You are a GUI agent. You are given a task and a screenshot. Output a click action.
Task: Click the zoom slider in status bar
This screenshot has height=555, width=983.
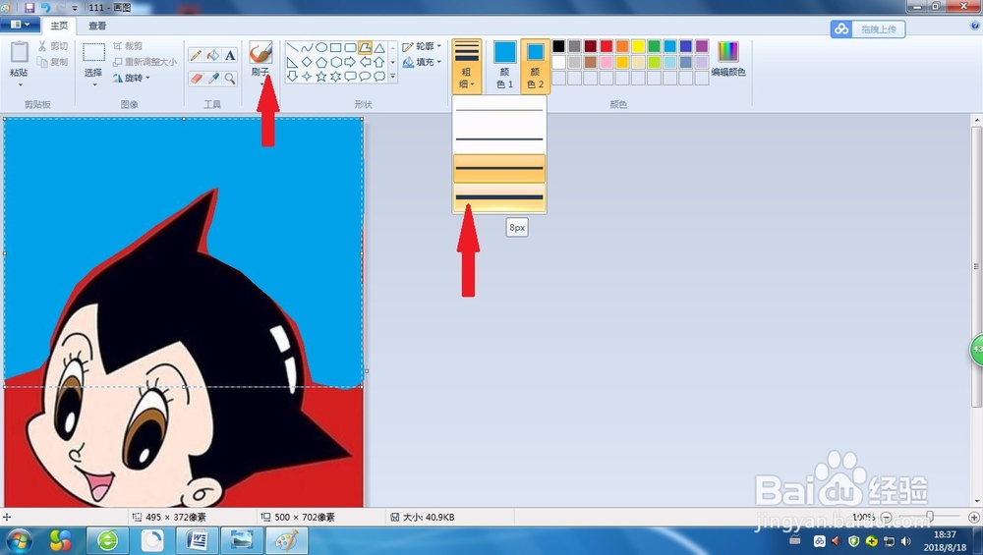pyautogui.click(x=930, y=517)
